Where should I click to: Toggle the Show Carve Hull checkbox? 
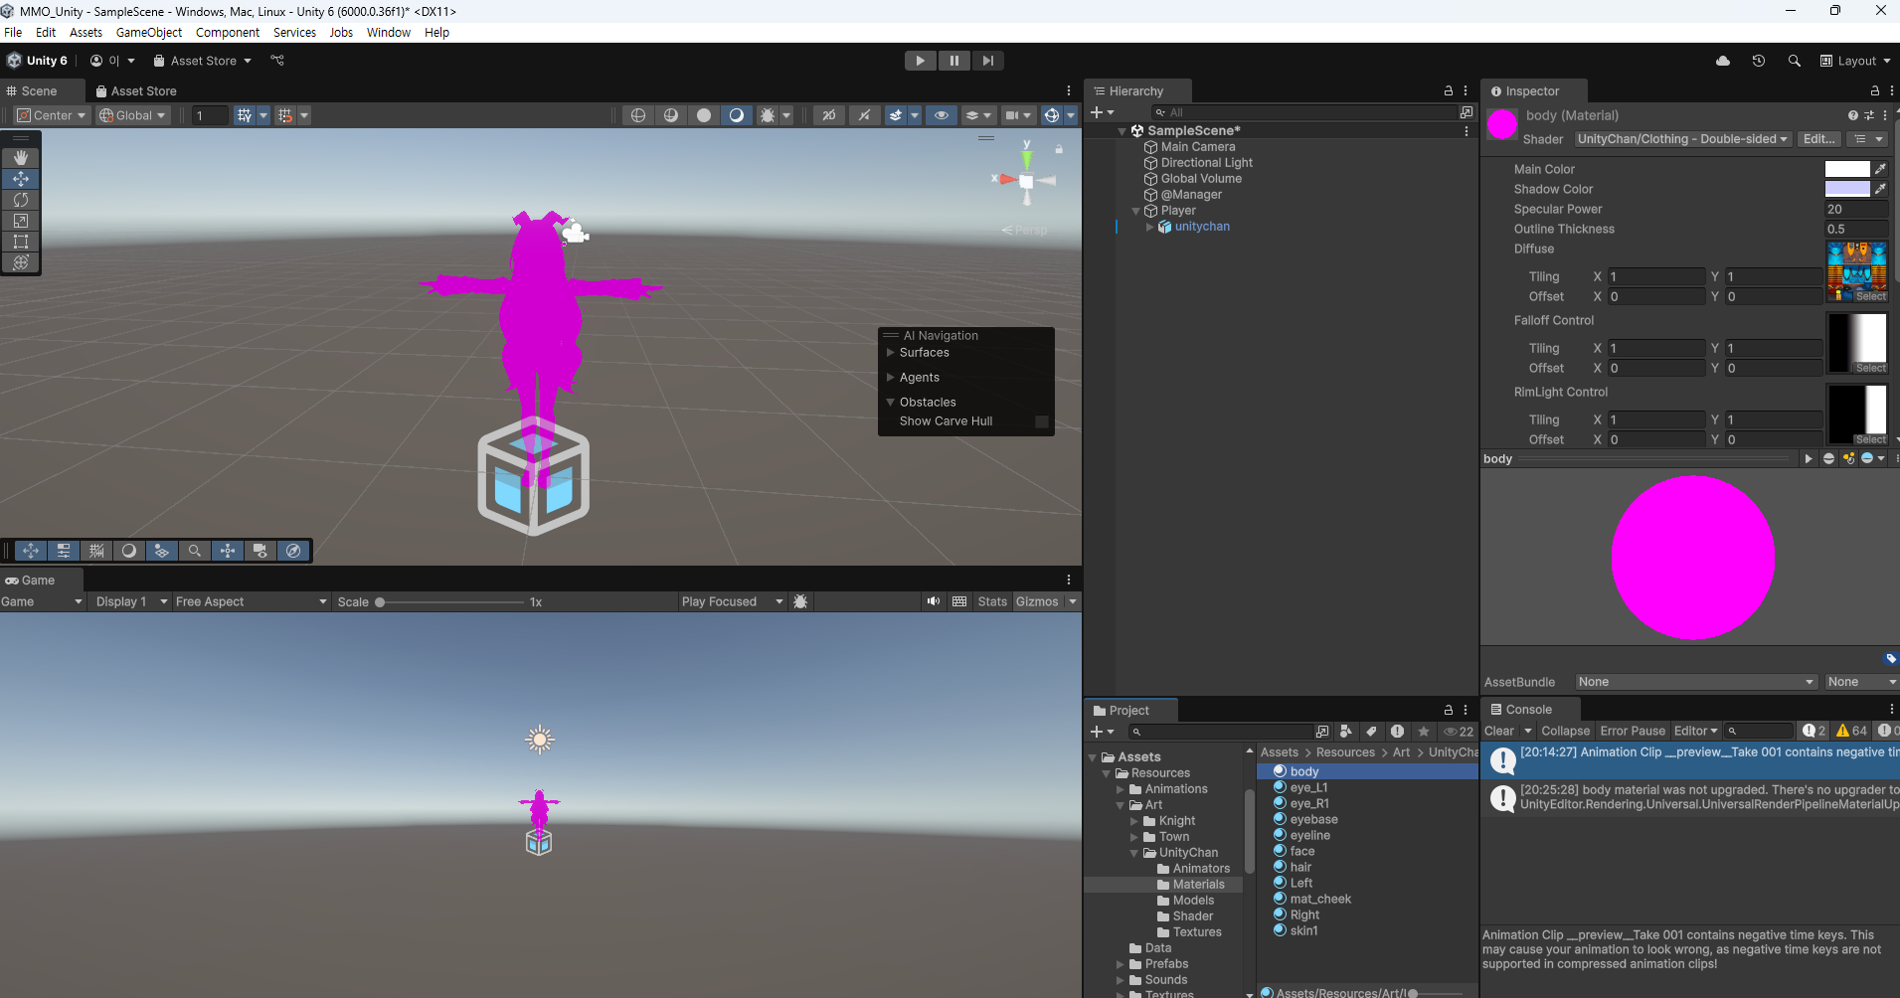[1042, 421]
